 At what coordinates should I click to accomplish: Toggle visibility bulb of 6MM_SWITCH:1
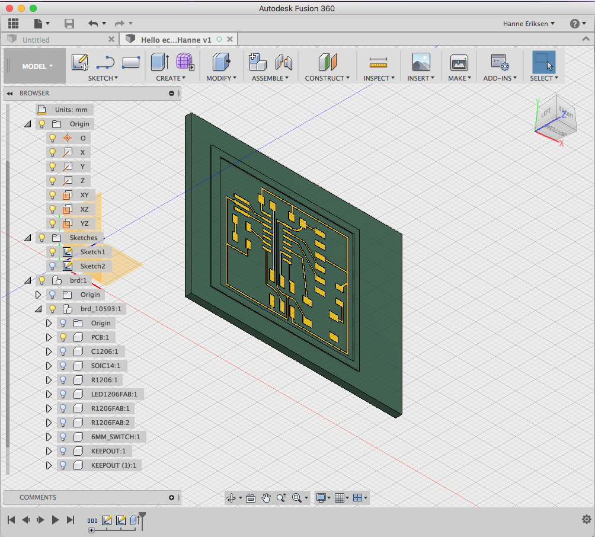(x=63, y=437)
